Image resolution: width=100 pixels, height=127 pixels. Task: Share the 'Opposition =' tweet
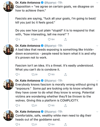(65, 39)
